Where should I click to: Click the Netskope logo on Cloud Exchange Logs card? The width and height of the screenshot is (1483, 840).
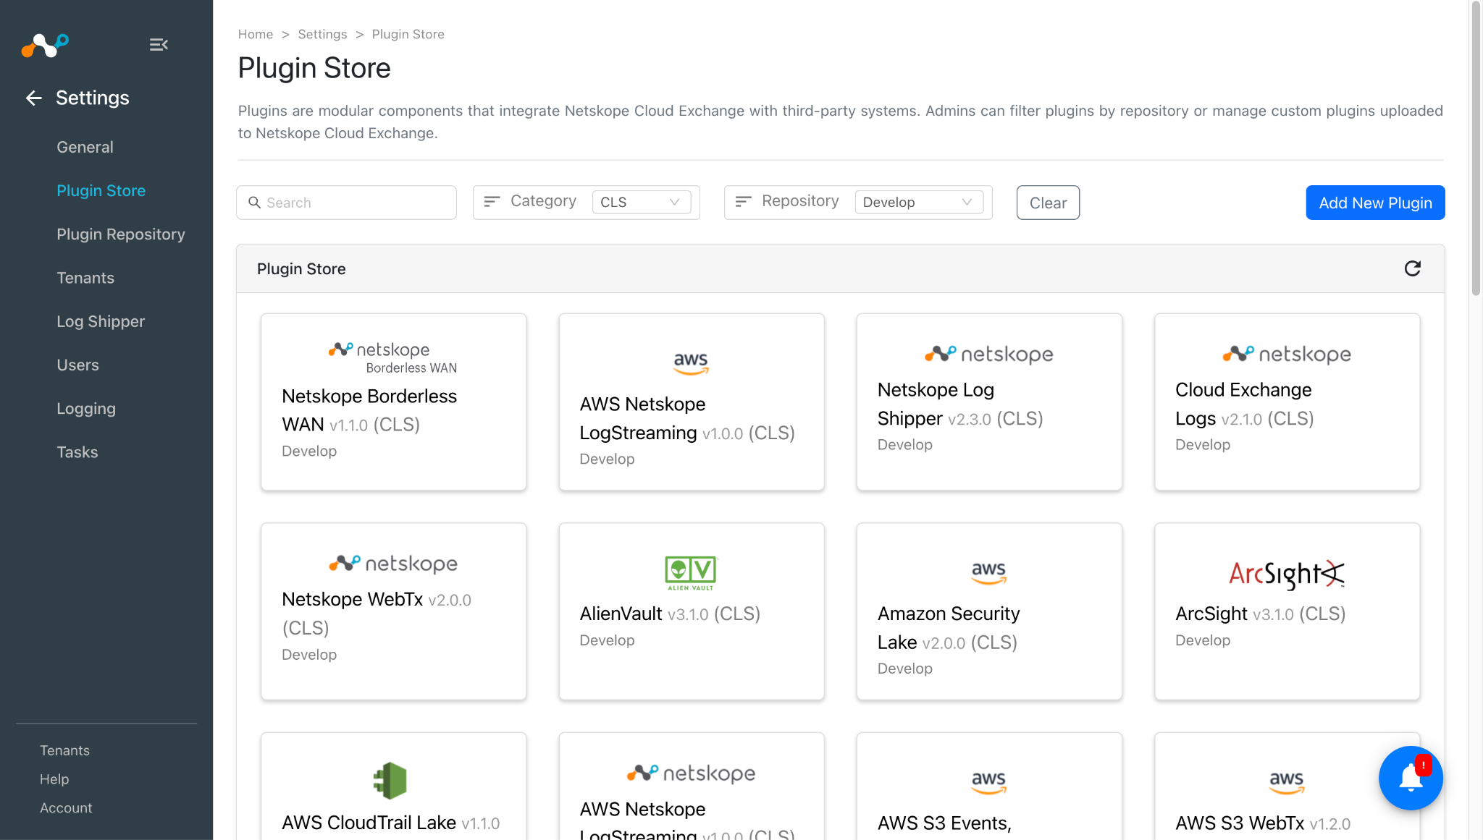tap(1287, 354)
